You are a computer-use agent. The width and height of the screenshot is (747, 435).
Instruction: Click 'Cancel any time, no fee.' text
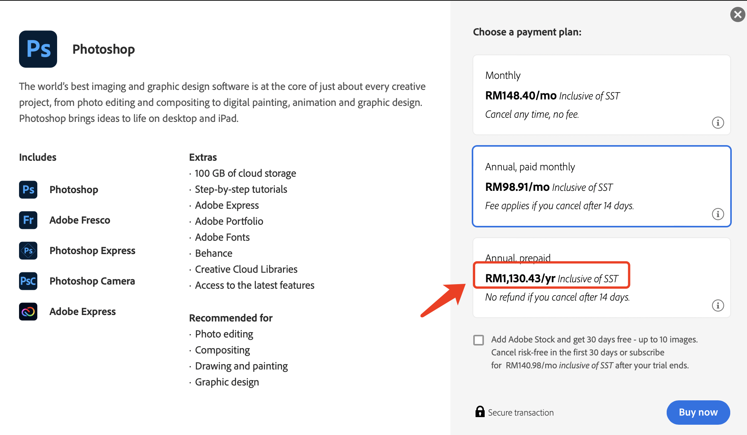tap(532, 114)
